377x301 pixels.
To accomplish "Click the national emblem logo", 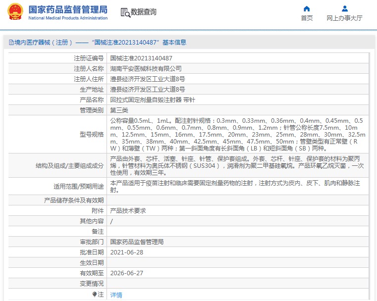I will coord(15,11).
